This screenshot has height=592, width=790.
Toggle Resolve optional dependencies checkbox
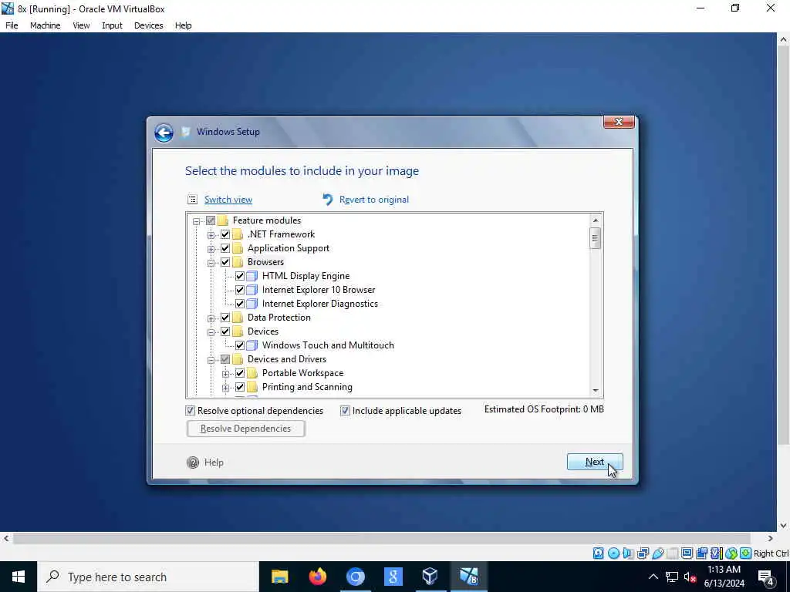(x=190, y=411)
